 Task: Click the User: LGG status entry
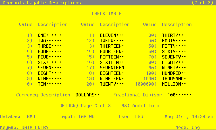pos(131,117)
